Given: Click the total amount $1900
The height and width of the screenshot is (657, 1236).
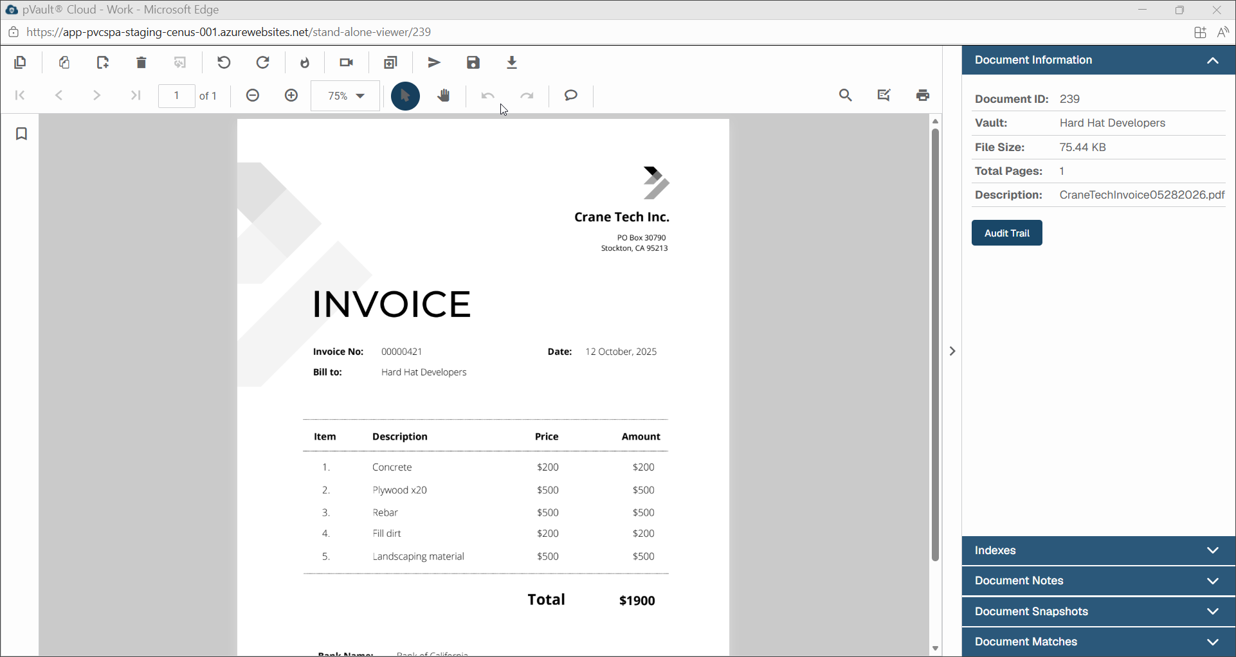Looking at the screenshot, I should click(637, 600).
